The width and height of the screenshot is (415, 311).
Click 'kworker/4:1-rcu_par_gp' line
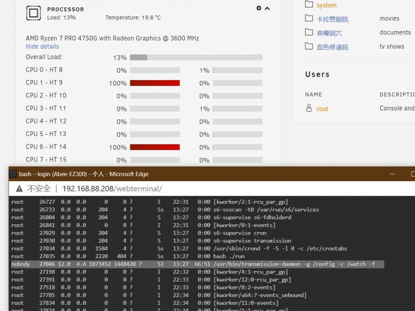coord(149,272)
